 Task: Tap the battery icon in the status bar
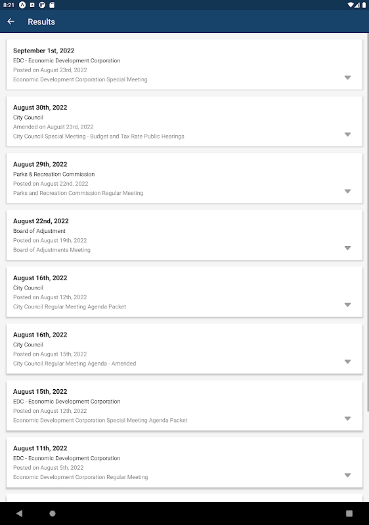364,5
